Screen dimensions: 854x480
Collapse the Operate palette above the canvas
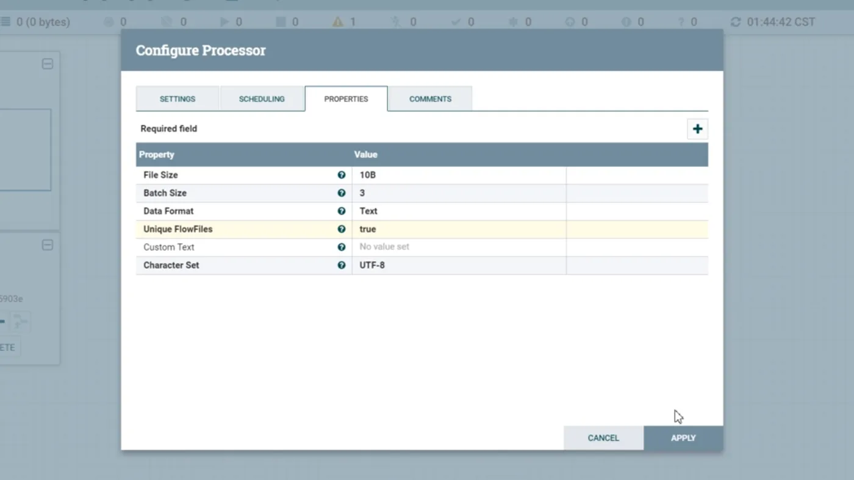(x=48, y=245)
